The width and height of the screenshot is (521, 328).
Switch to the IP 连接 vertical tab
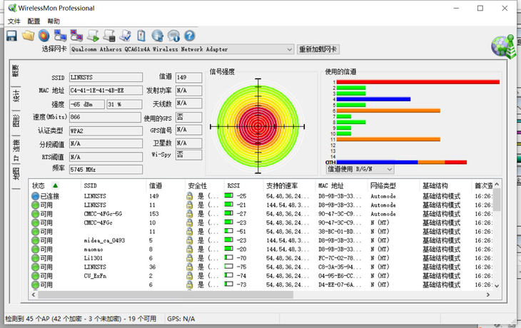[x=16, y=150]
